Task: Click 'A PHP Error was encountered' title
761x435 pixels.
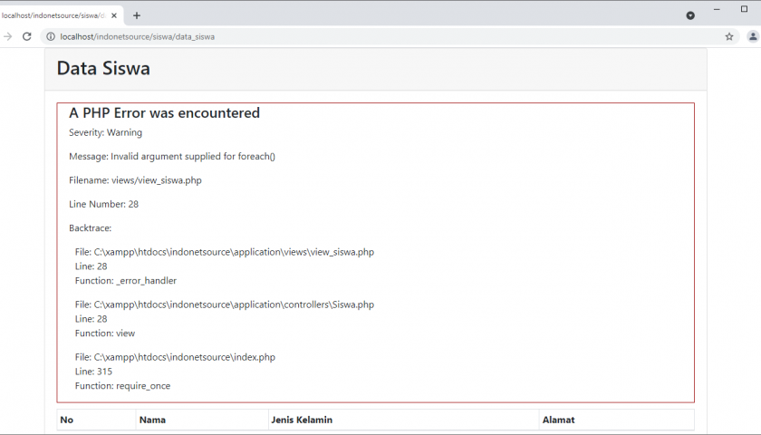Action: (x=165, y=113)
